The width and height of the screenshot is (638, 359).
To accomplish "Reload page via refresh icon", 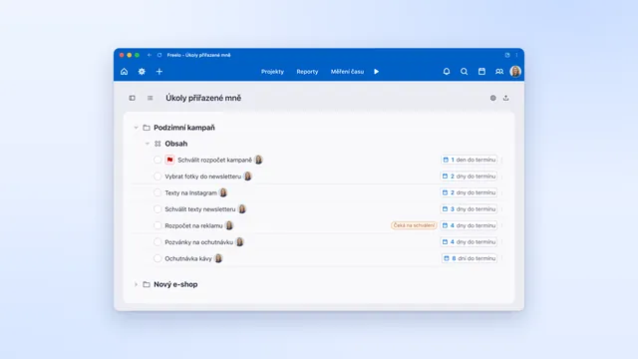I will [x=159, y=55].
